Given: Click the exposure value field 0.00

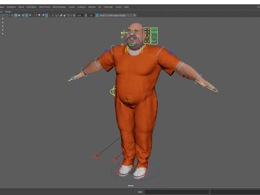Looking at the screenshot, I should tap(80, 15).
